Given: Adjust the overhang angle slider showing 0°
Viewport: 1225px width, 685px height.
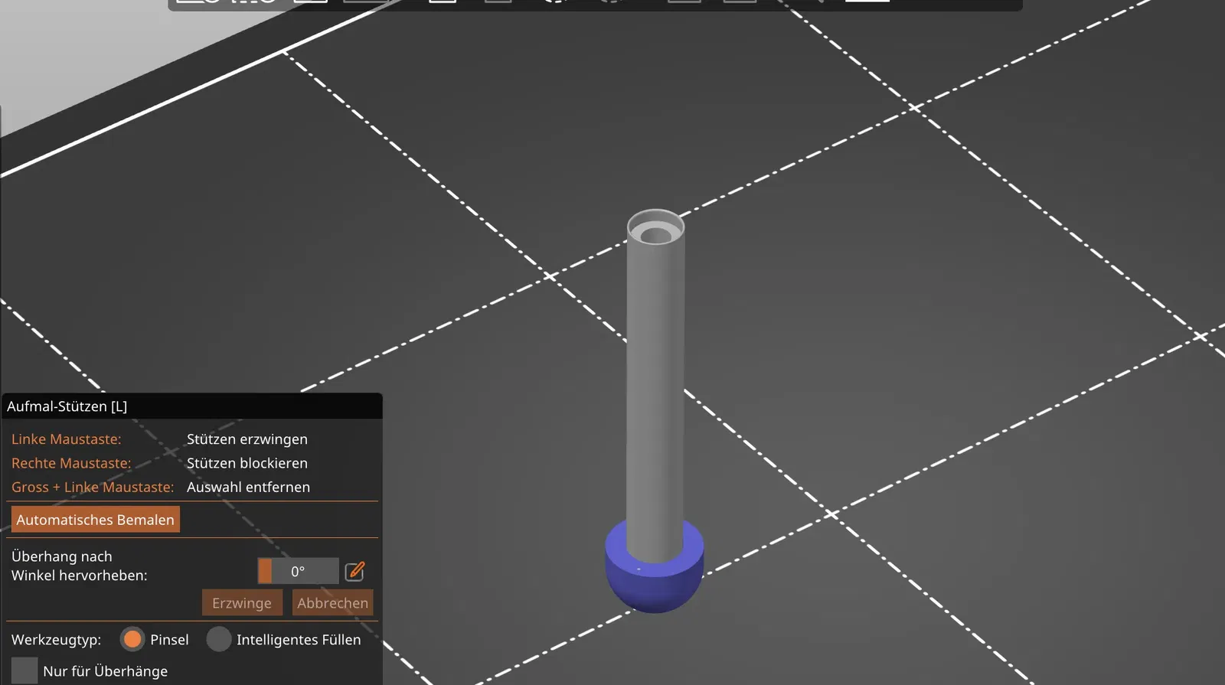Looking at the screenshot, I should click(299, 571).
